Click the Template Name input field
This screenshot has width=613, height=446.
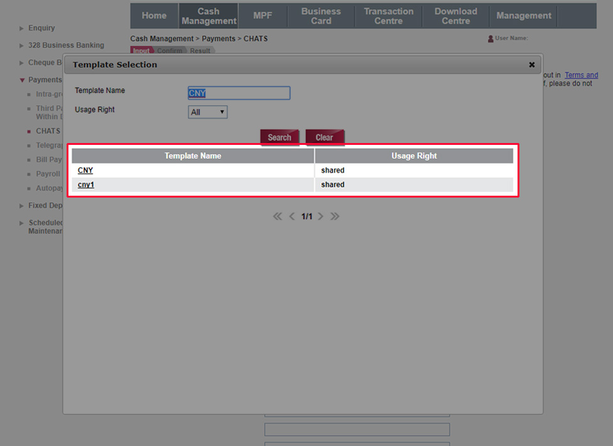pos(239,93)
